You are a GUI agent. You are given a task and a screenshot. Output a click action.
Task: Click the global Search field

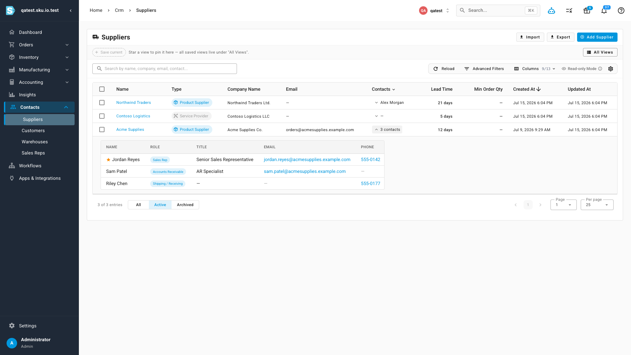(x=498, y=11)
